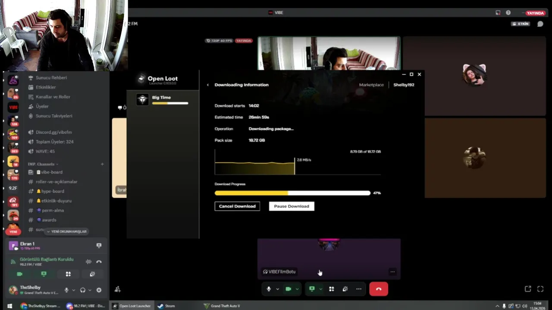This screenshot has height=310, width=552.
Task: Open Sunucu Takviyeleri in the sidebar
Action: click(54, 116)
